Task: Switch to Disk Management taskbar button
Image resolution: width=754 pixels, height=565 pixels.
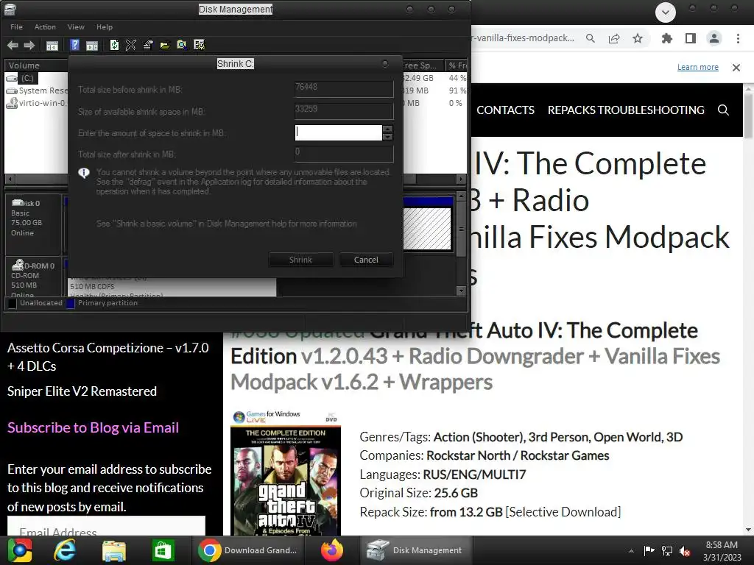Action: (x=417, y=550)
